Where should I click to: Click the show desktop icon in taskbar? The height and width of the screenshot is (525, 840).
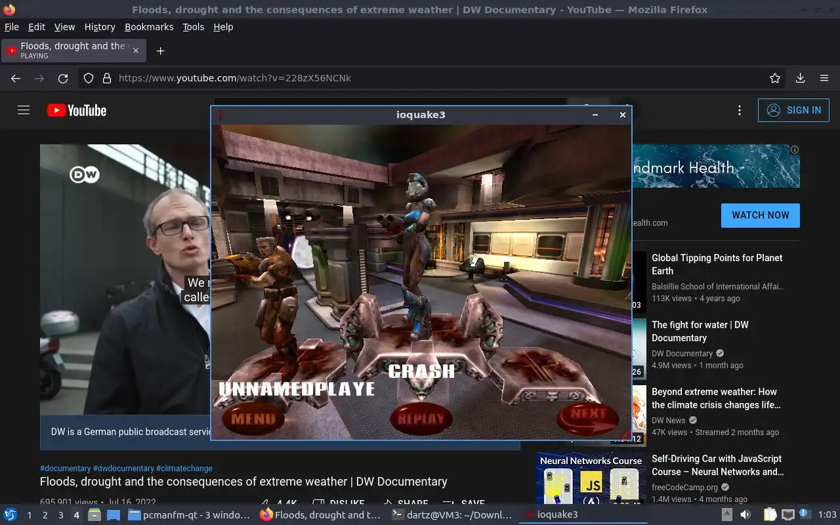pos(114,515)
